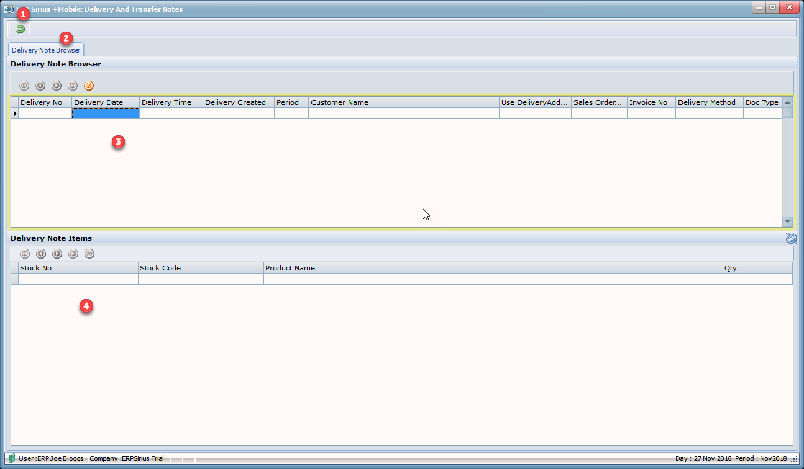Click 'Day : 27 Nov 2018' in status bar
This screenshot has height=469, width=804.
[703, 458]
